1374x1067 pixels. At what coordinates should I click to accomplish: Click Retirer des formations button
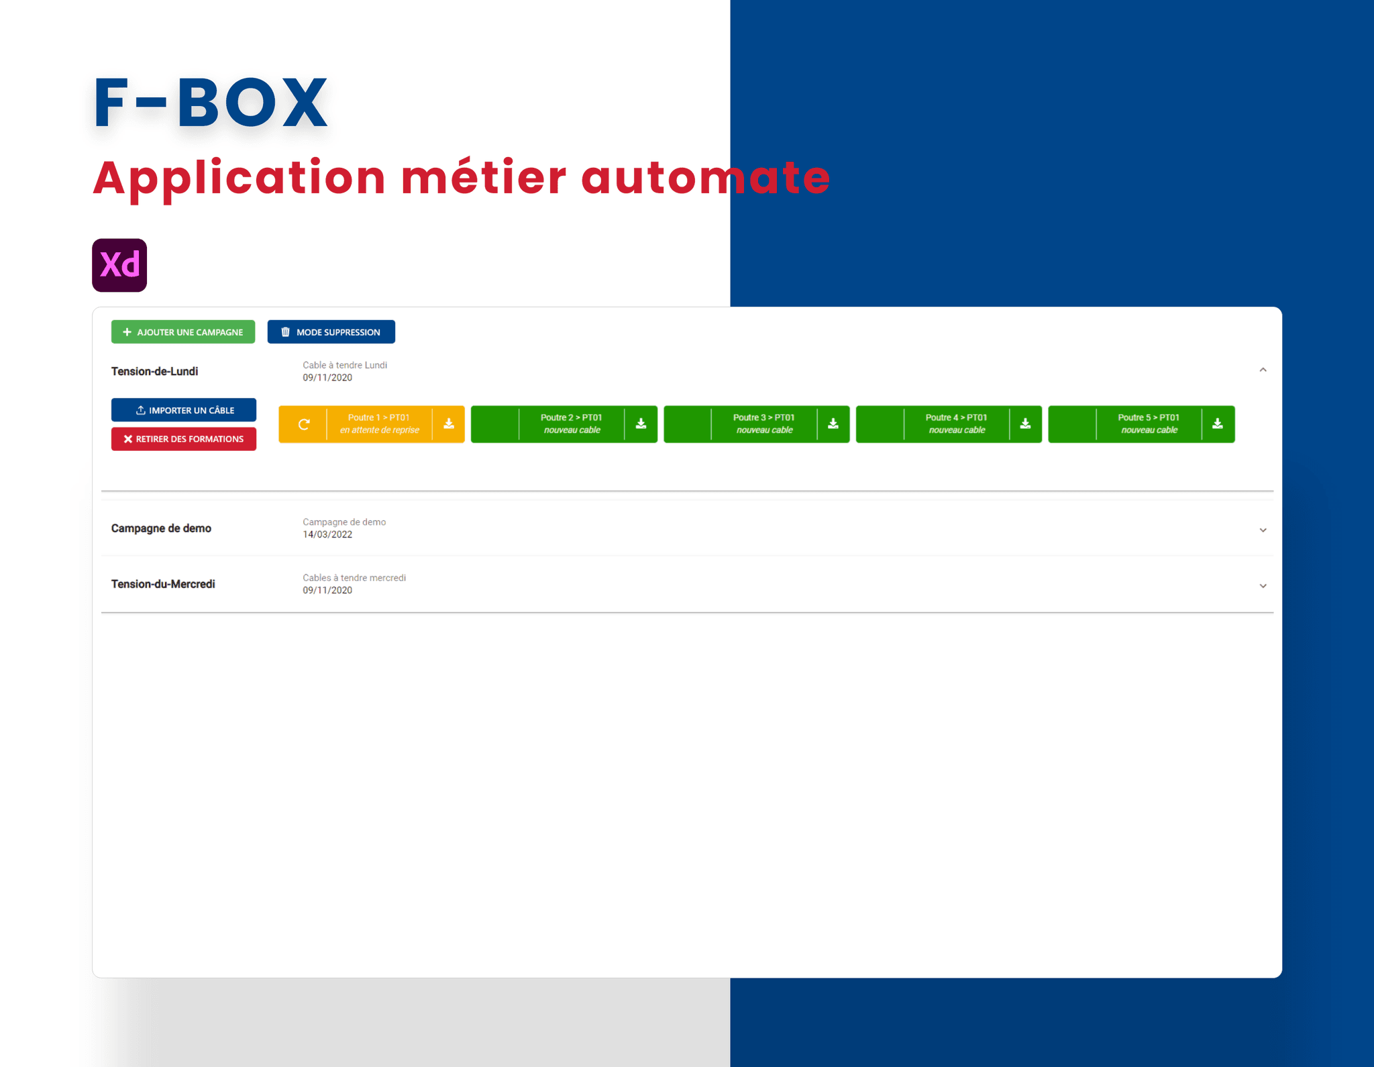[x=184, y=439]
